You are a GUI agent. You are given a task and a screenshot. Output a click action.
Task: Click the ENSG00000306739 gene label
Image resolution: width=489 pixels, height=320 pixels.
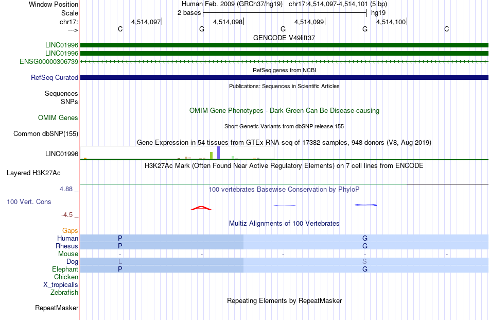click(x=49, y=61)
